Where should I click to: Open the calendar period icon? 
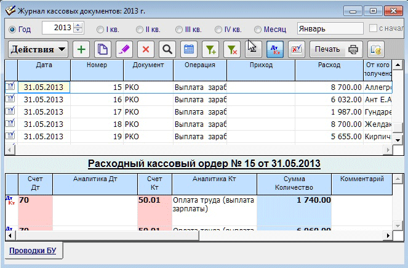coord(189,49)
